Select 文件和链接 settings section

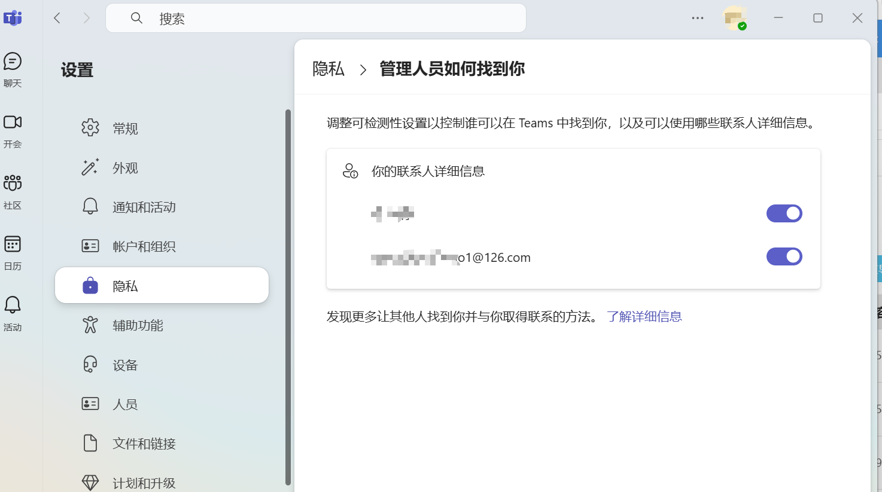162,444
